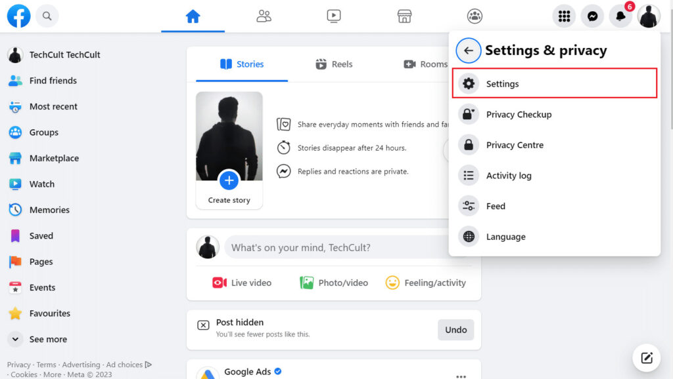Go back from Settings & privacy menu

[469, 50]
